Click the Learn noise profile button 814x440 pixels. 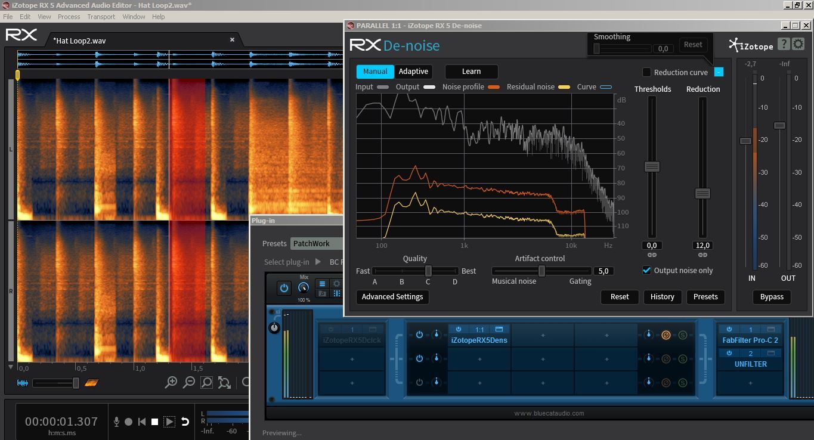click(x=471, y=72)
